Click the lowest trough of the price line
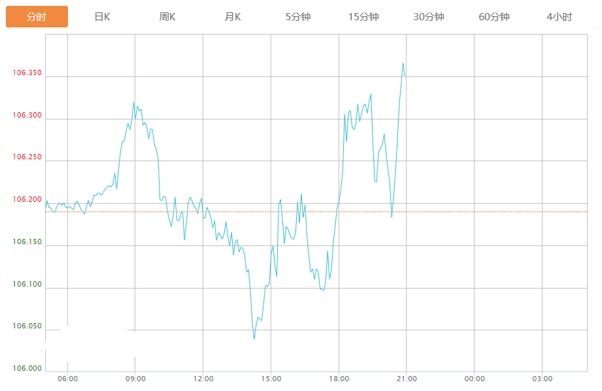The width and height of the screenshot is (602, 391). (x=254, y=339)
